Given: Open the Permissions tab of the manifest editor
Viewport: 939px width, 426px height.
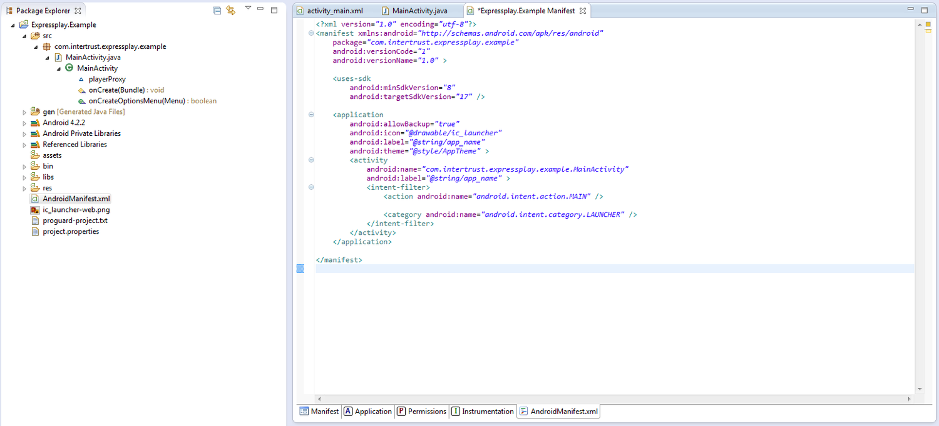Looking at the screenshot, I should point(421,412).
